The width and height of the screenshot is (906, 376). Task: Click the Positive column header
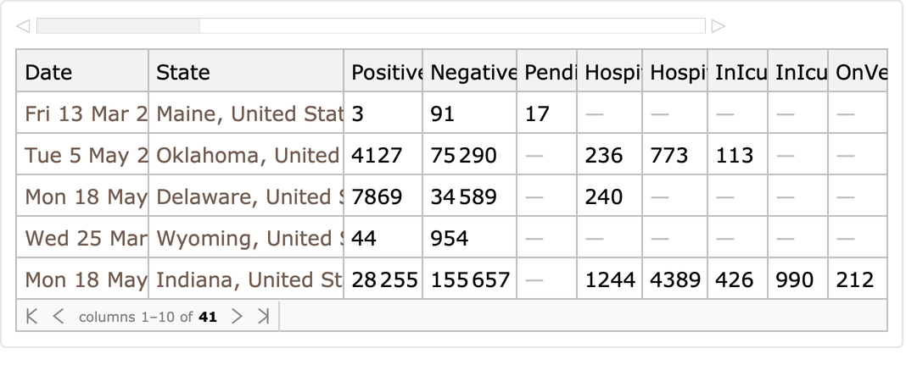tap(383, 73)
